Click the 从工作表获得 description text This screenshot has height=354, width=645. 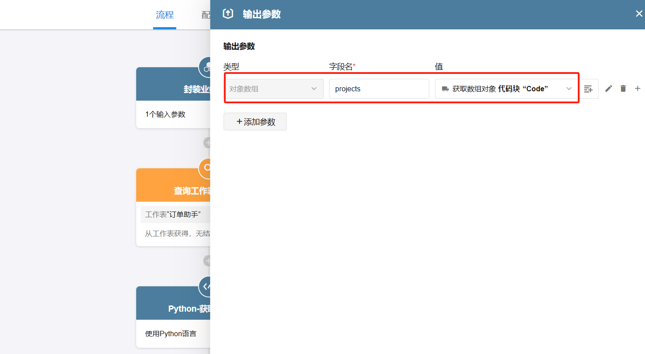point(178,233)
